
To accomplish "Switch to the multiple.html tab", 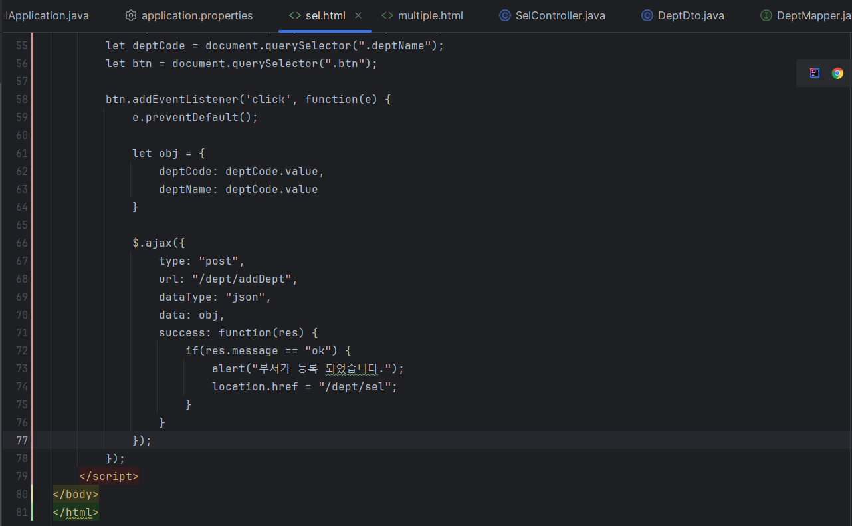I will (x=422, y=15).
